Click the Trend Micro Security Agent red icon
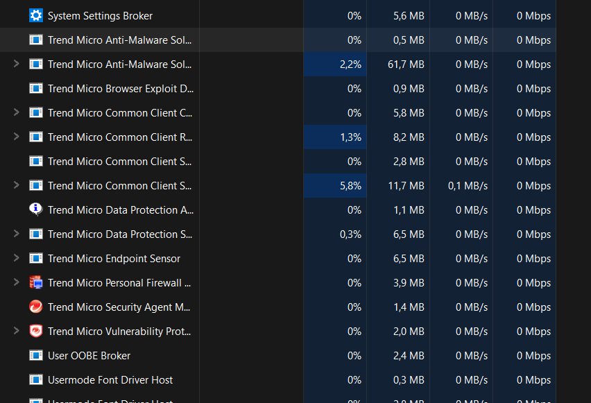 (36, 307)
